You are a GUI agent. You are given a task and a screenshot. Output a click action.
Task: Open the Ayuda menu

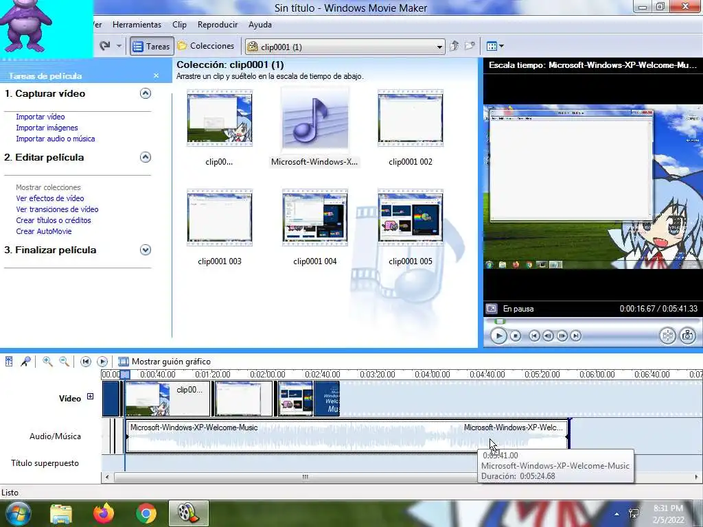pos(260,25)
